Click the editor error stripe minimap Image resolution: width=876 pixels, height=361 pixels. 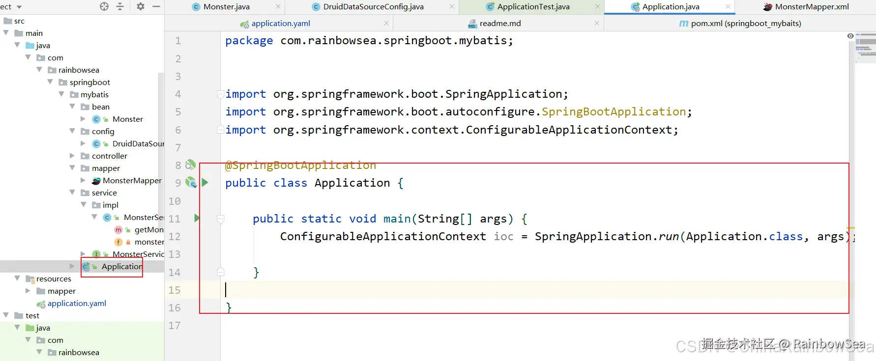[x=866, y=48]
